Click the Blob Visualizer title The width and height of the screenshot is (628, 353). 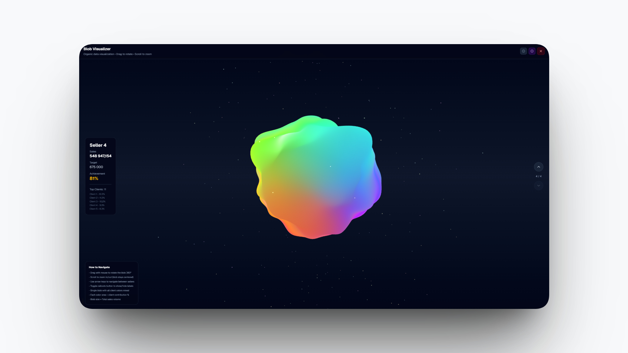click(97, 49)
